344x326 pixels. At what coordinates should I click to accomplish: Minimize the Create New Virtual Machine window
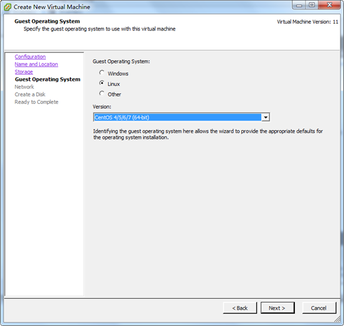(x=299, y=5)
